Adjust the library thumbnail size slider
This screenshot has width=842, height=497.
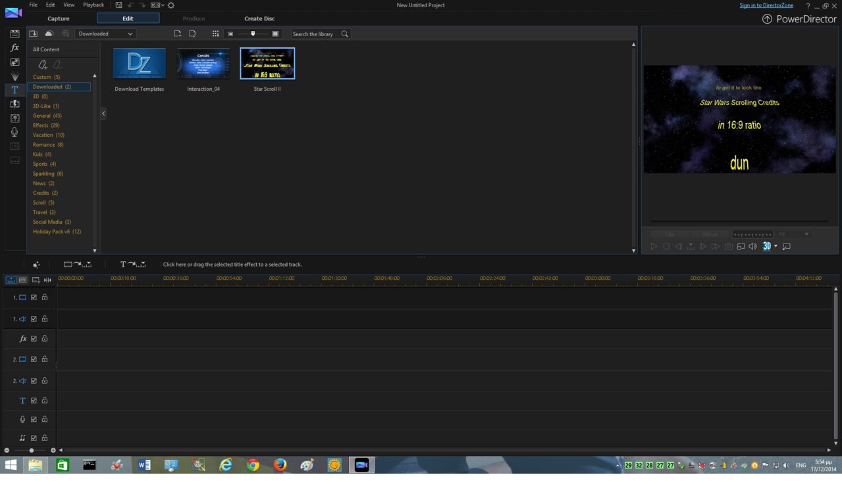pos(253,34)
